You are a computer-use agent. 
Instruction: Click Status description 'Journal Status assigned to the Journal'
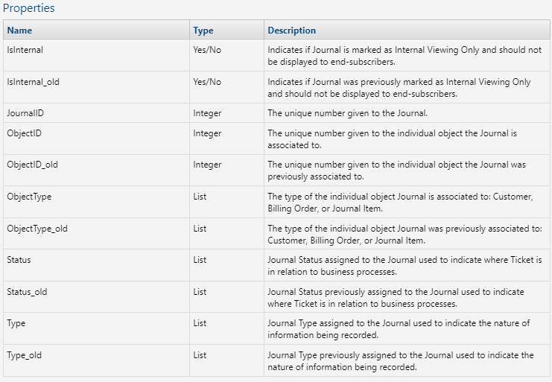(x=405, y=266)
